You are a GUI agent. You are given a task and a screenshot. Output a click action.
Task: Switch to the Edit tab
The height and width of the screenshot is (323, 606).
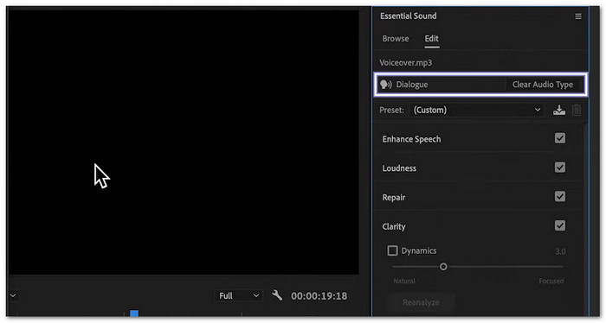pyautogui.click(x=431, y=39)
